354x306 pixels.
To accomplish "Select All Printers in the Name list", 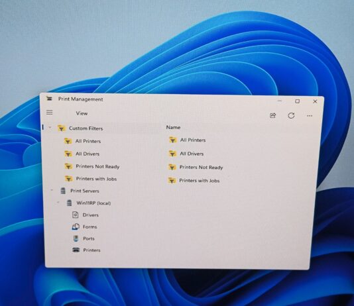I will click(193, 140).
